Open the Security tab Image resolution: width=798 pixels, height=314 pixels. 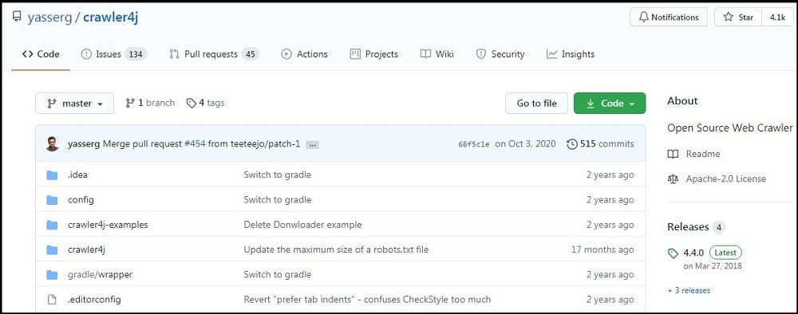[x=500, y=54]
